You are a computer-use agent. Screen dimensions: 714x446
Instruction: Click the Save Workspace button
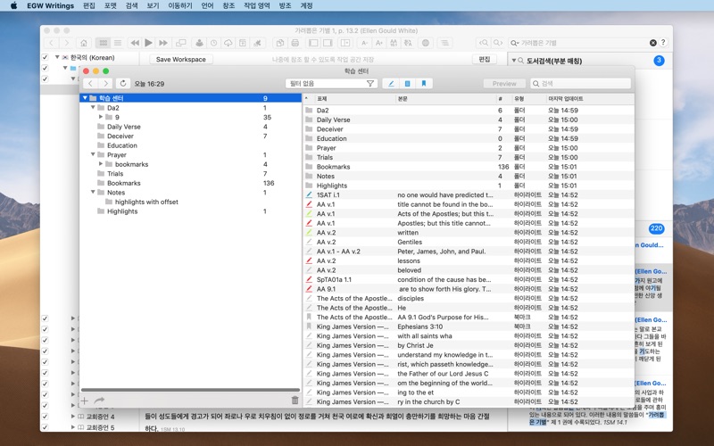(x=181, y=59)
